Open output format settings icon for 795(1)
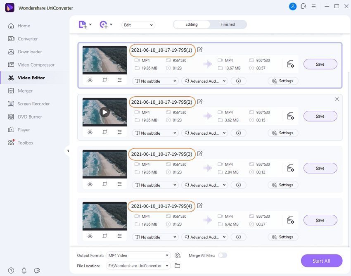The image size is (351, 276). tap(291, 64)
